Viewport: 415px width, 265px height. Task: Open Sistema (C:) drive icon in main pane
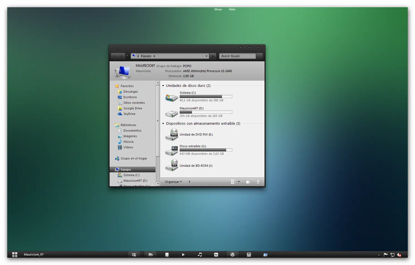pos(172,98)
